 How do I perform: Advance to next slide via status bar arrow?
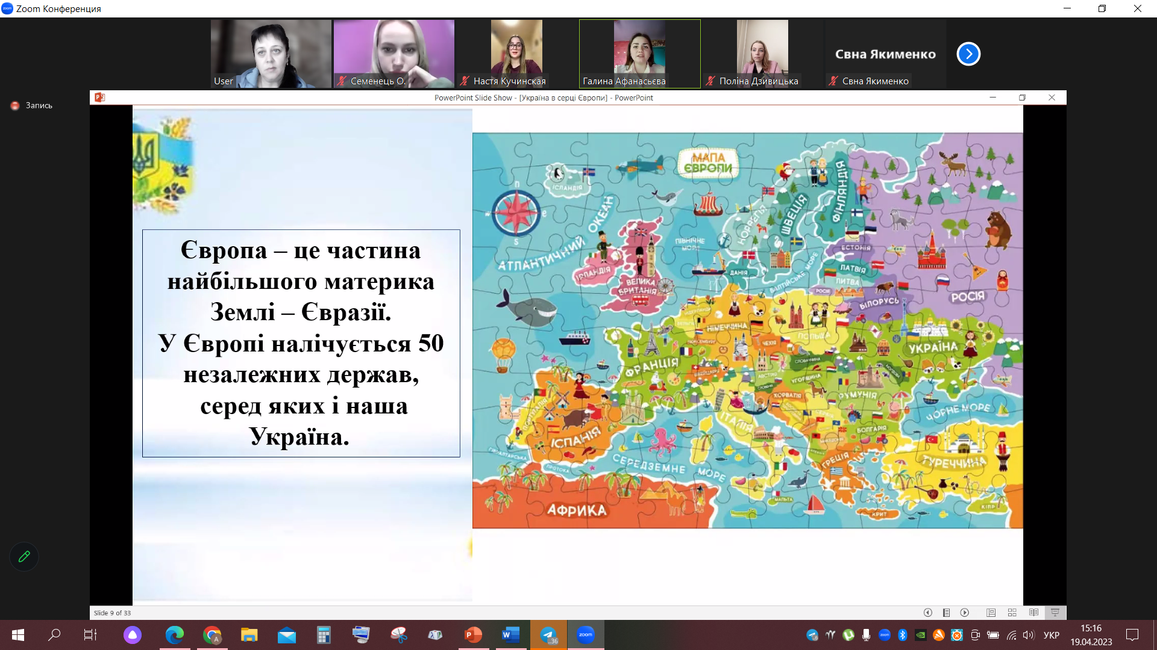click(965, 613)
